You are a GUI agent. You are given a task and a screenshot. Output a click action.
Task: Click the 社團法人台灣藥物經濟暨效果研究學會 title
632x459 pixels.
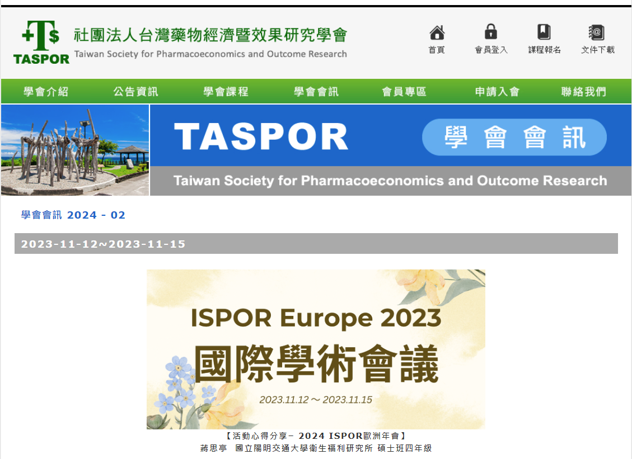(210, 35)
